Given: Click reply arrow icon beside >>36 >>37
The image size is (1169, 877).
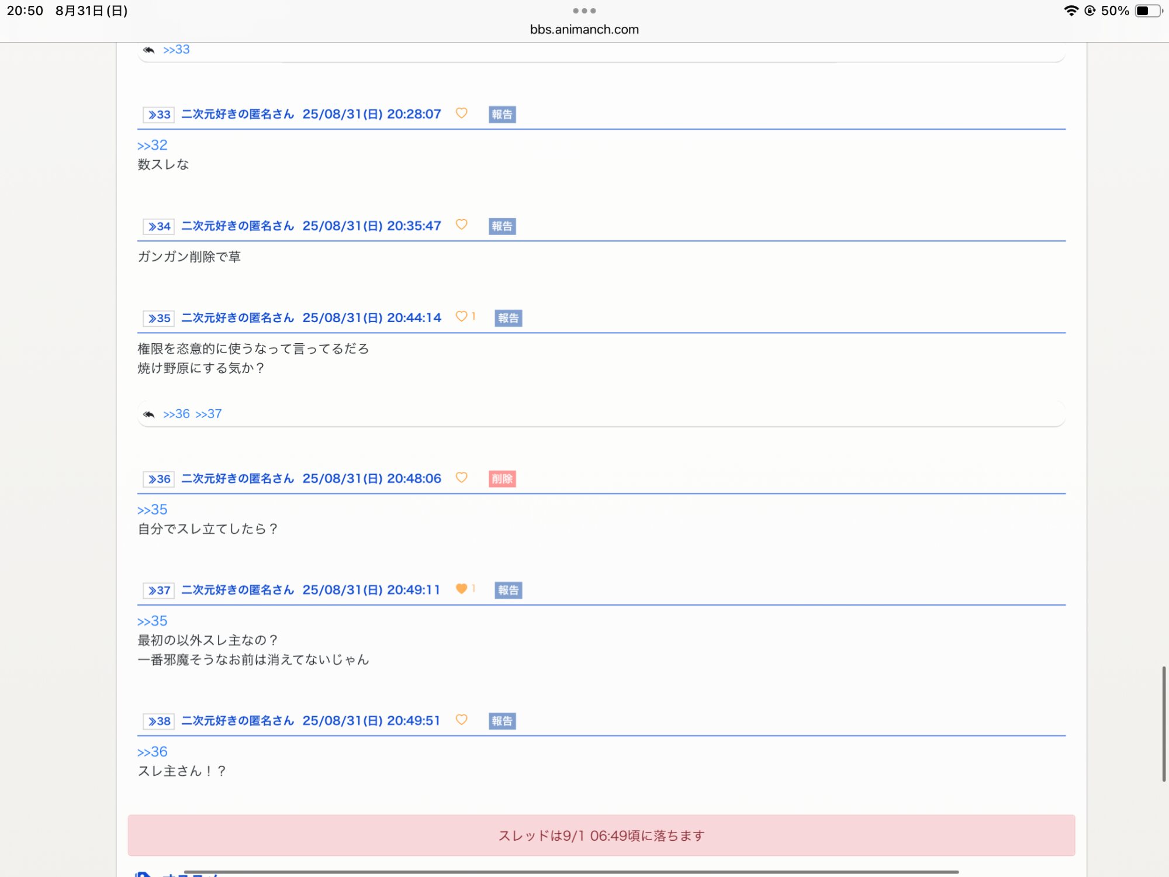Looking at the screenshot, I should pyautogui.click(x=149, y=415).
